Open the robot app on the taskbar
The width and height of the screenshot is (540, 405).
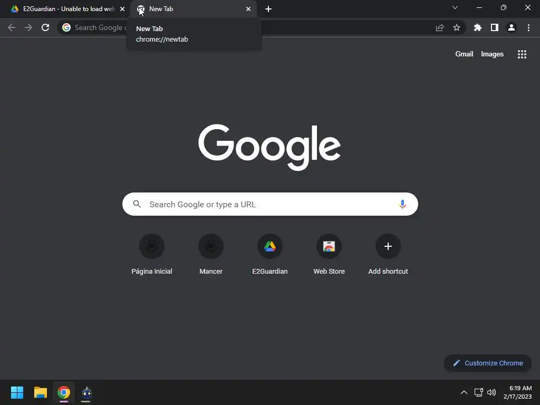click(86, 392)
